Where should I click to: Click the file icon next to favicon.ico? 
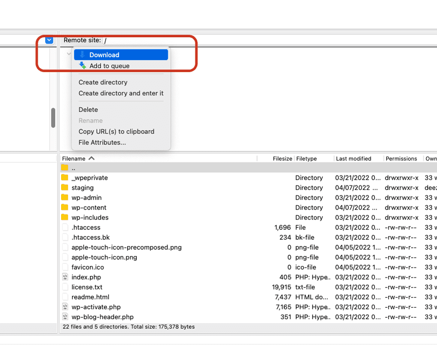click(65, 267)
